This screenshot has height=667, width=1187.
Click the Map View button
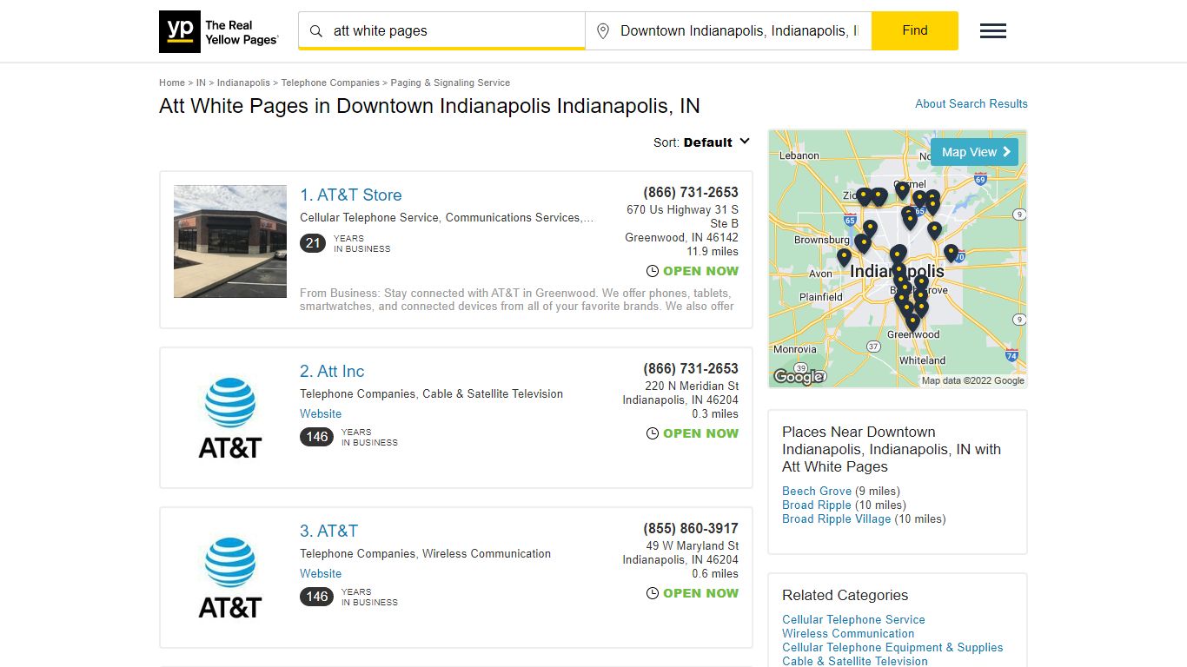[974, 152]
